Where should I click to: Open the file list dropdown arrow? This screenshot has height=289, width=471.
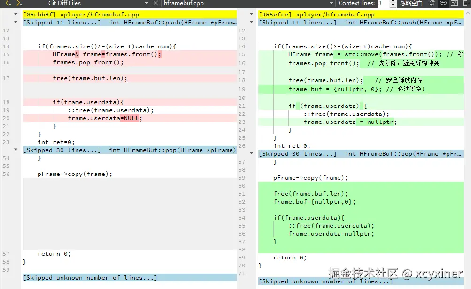click(x=332, y=3)
